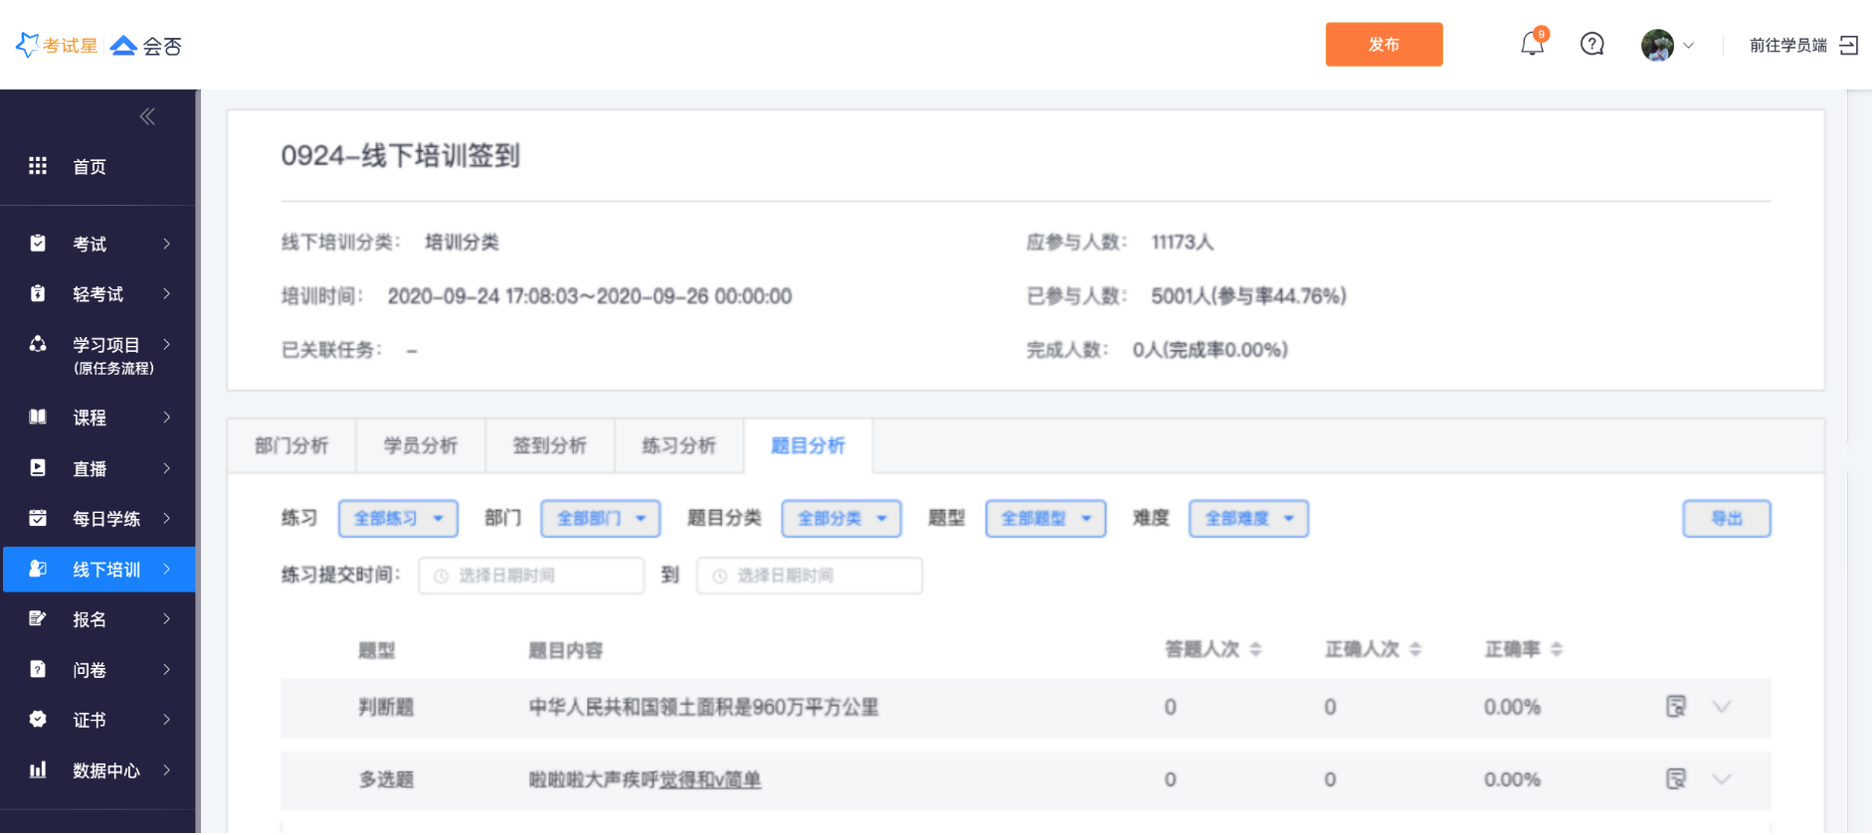Switch to the 部门分析 tab
1874x835 pixels.
coord(291,445)
